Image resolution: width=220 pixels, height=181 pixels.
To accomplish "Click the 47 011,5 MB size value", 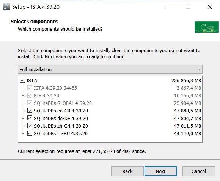I will 187,126.
